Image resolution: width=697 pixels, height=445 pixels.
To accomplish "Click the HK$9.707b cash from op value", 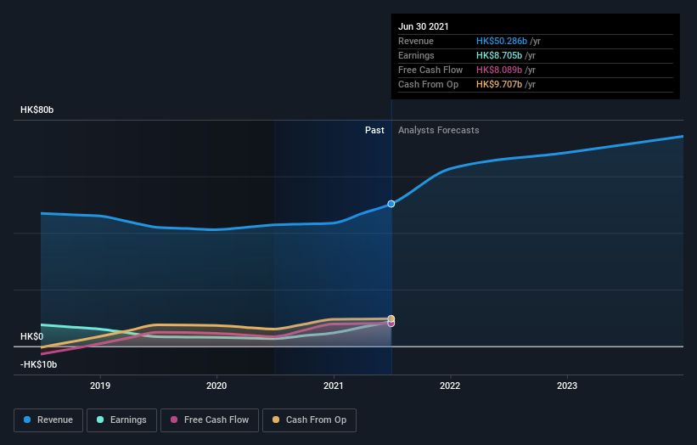I will click(x=499, y=84).
